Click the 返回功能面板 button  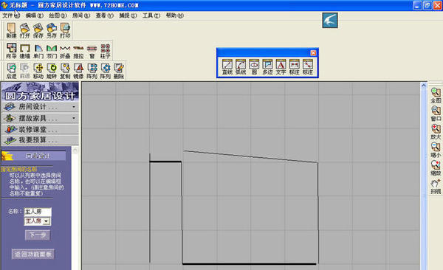click(33, 254)
